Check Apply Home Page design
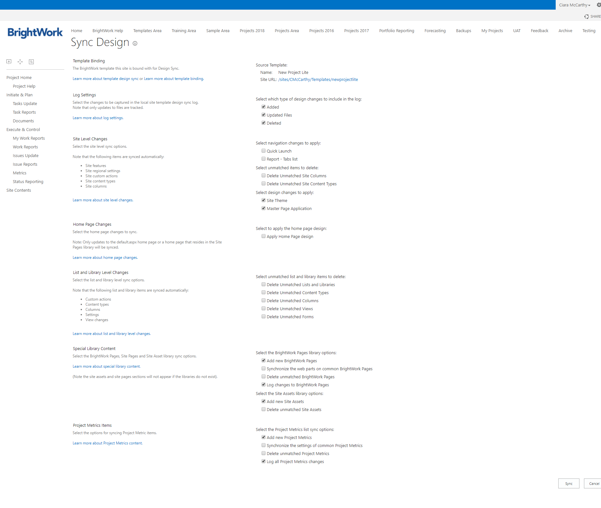The width and height of the screenshot is (601, 508). click(x=264, y=236)
